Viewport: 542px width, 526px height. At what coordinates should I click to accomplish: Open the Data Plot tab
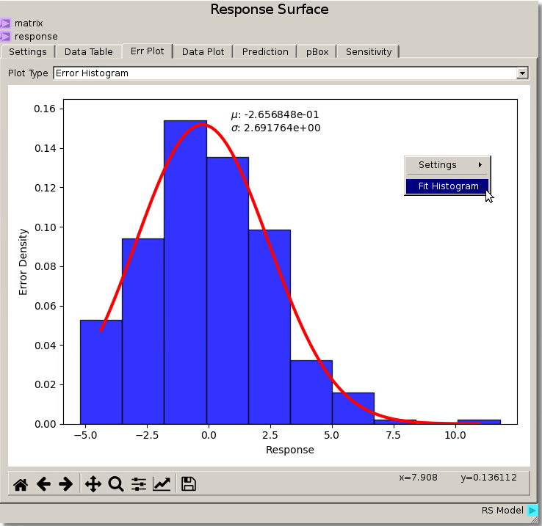pos(203,52)
